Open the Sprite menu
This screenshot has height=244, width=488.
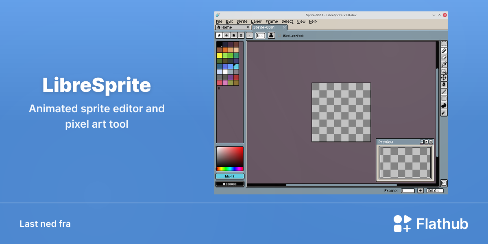242,22
